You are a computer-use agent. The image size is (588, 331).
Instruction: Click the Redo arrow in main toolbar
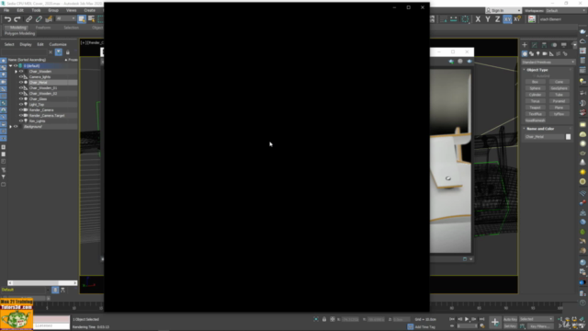17,19
